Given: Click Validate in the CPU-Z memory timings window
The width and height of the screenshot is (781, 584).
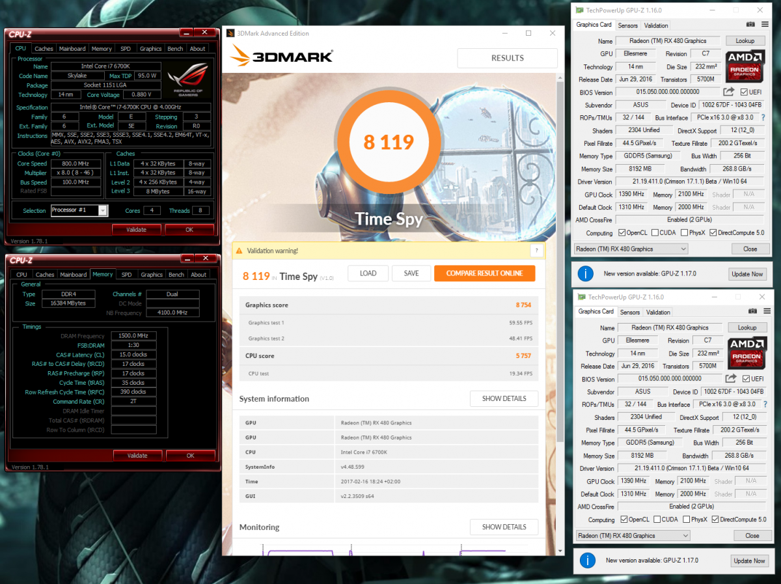Looking at the screenshot, I should click(137, 455).
